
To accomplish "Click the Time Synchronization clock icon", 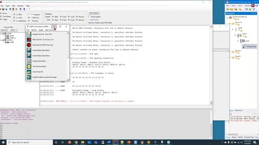I will pos(29,66).
